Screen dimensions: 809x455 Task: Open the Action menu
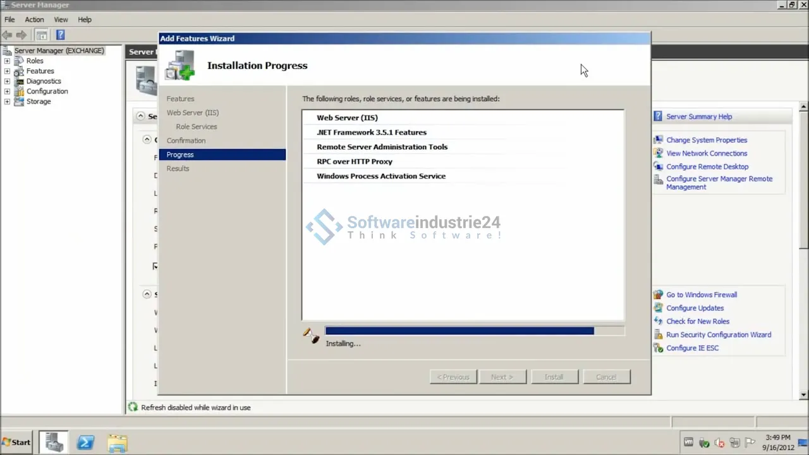pyautogui.click(x=34, y=20)
